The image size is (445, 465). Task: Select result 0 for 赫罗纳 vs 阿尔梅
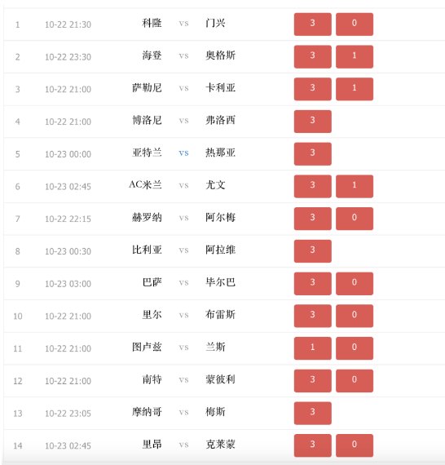[355, 219]
